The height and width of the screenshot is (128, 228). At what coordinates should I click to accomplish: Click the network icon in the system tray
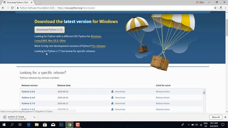pos(201,125)
